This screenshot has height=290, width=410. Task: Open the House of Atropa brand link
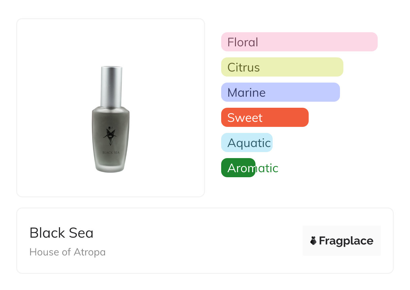[68, 252]
